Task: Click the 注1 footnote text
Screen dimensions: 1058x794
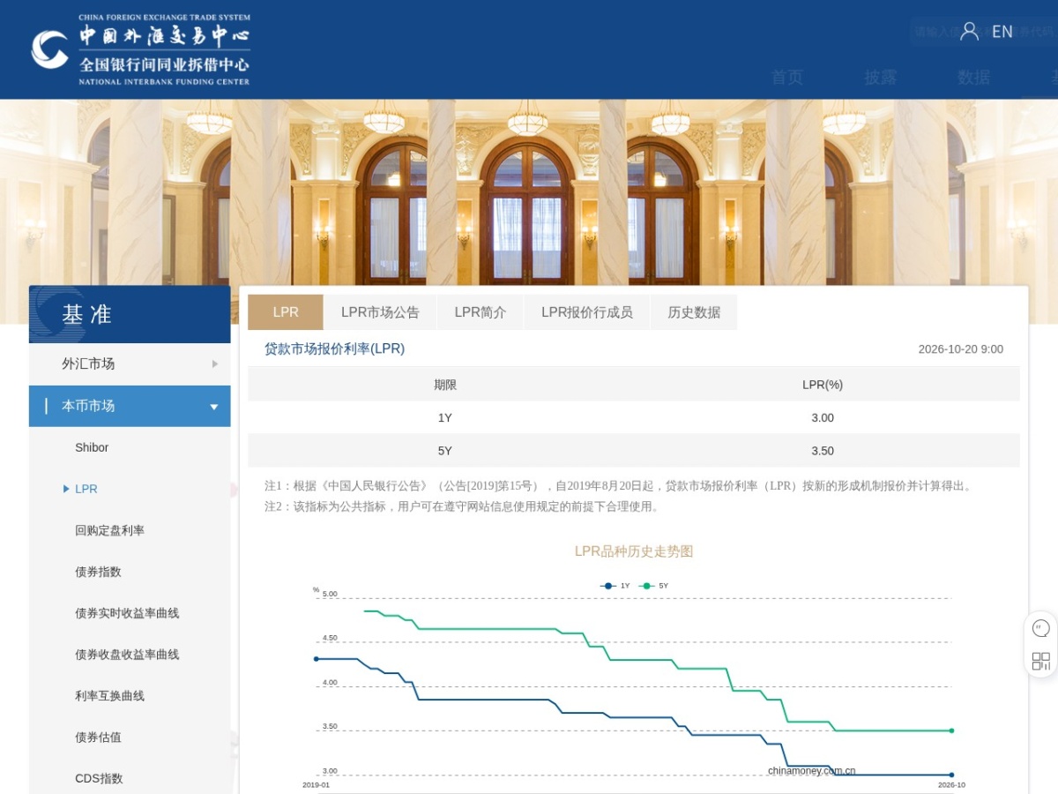Action: tap(619, 486)
